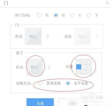Open door 材质 default thumbnail
Screen dimensions: 111x106
tap(82, 36)
